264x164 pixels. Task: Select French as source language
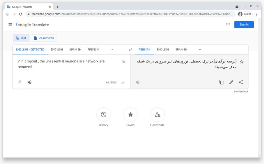[93, 50]
